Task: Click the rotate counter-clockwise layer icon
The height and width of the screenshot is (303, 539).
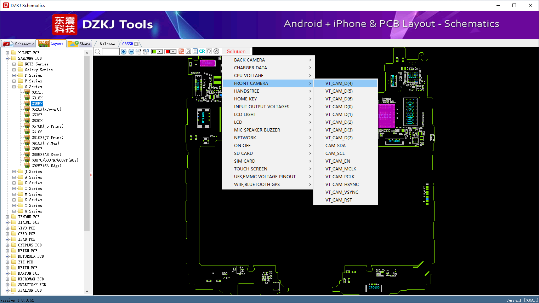Action: pos(146,52)
